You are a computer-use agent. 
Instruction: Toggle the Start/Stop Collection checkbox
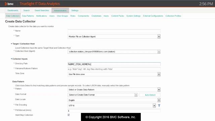[x=69, y=115]
